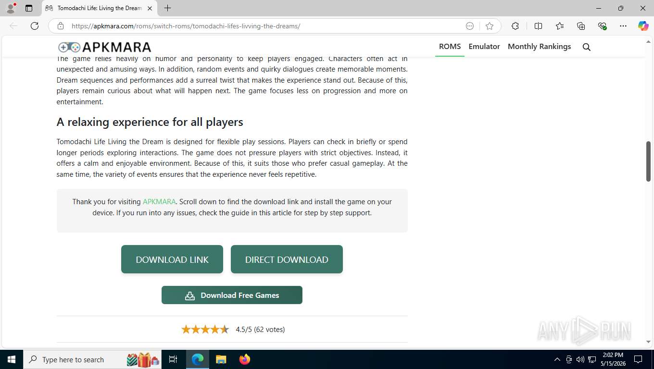Click the DOWNLOAD LINK button

point(172,259)
